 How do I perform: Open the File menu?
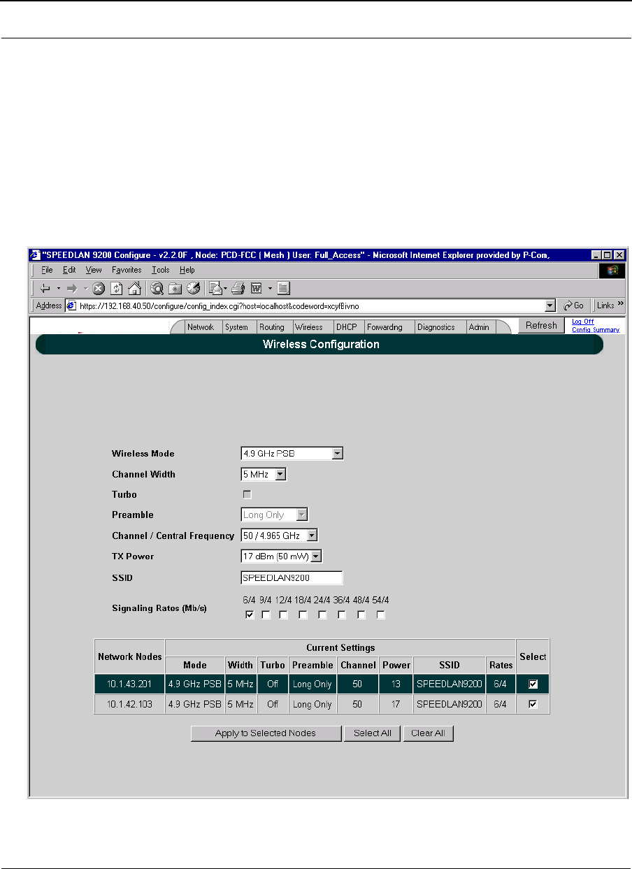tap(47, 270)
